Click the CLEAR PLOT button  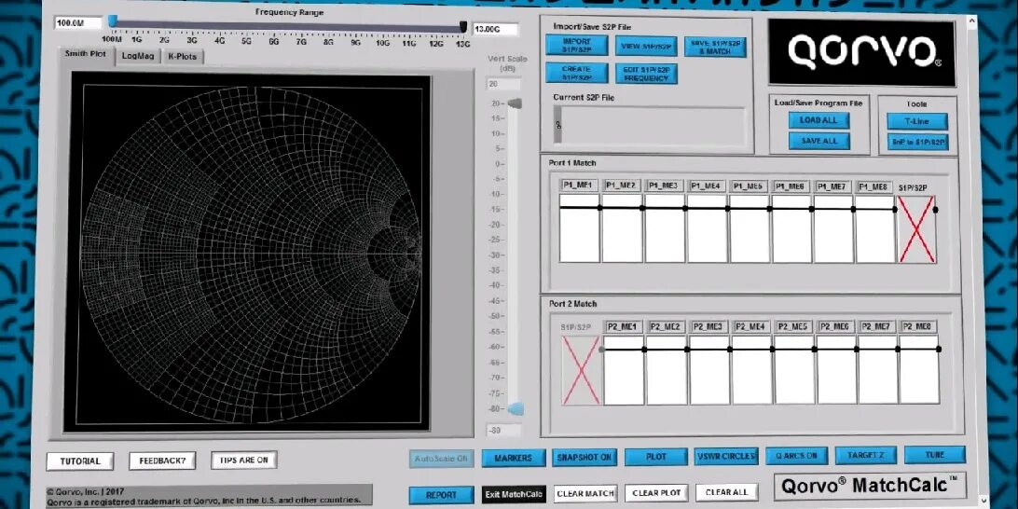[656, 493]
